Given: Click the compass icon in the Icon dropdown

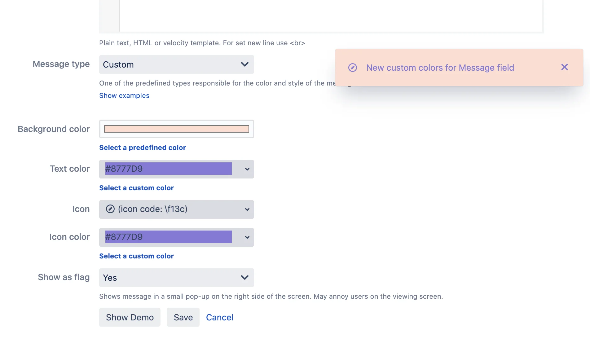Looking at the screenshot, I should 110,209.
